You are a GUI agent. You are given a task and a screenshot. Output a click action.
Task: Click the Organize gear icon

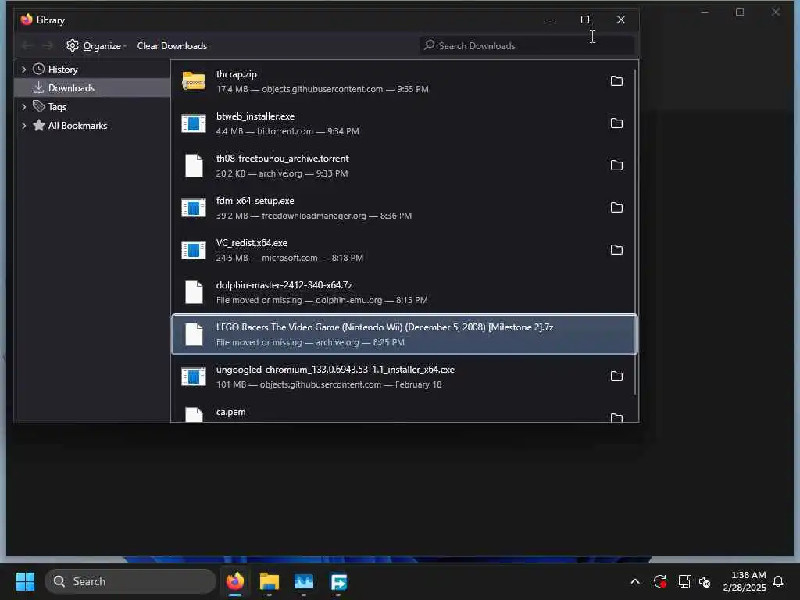tap(73, 45)
